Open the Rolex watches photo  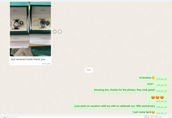(x=30, y=29)
